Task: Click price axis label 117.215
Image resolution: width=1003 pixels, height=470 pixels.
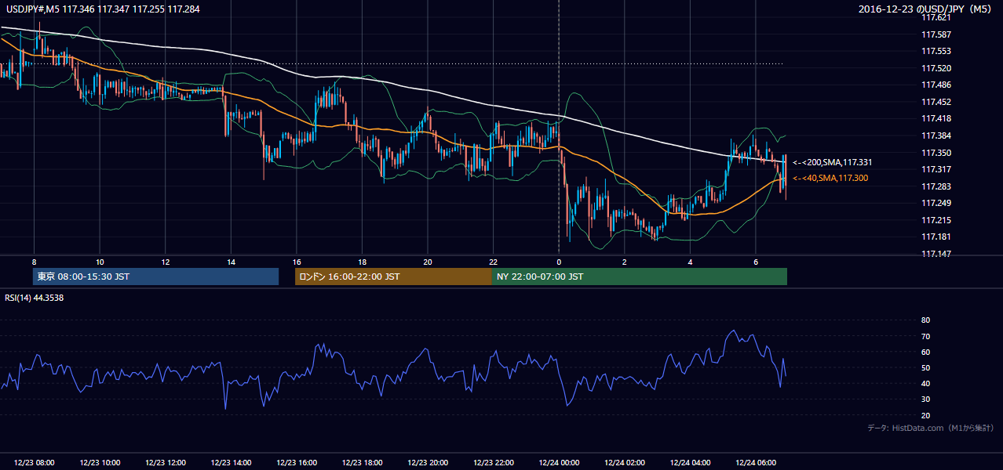Action: click(936, 220)
